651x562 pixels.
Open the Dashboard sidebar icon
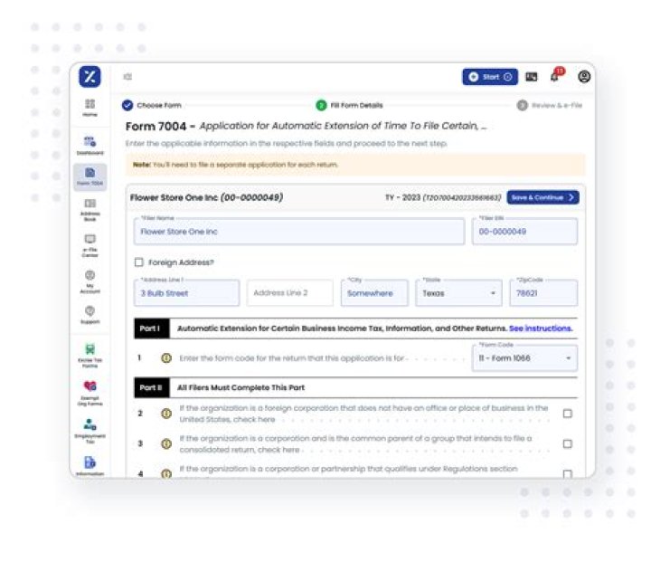click(90, 143)
